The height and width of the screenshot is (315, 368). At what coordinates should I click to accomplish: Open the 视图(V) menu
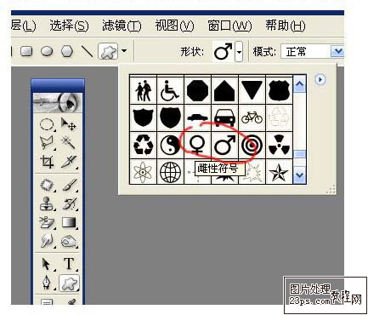pyautogui.click(x=174, y=26)
